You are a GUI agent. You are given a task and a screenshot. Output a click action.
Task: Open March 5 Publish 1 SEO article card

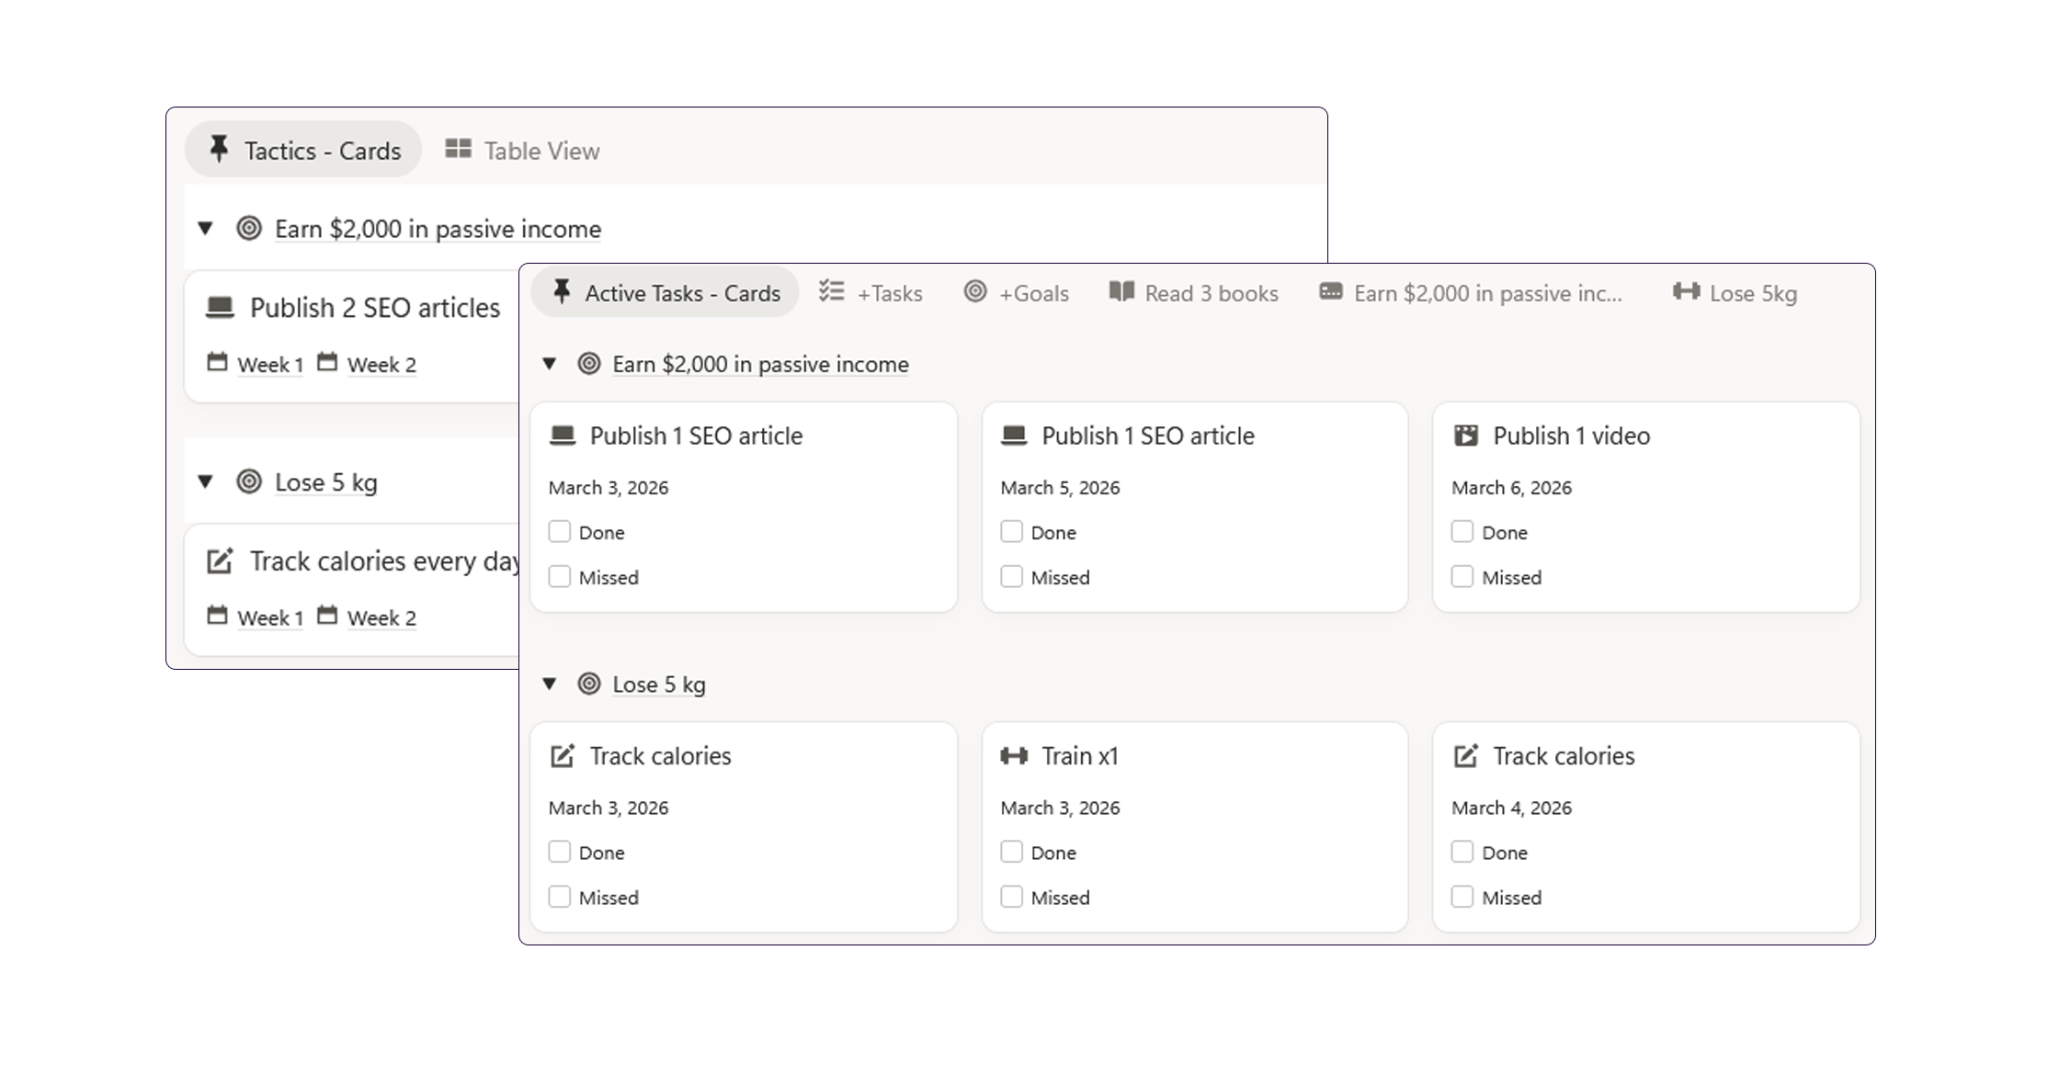click(1146, 436)
